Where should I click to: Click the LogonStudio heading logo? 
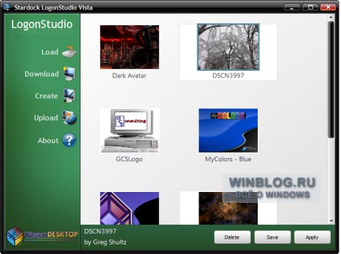(x=42, y=25)
